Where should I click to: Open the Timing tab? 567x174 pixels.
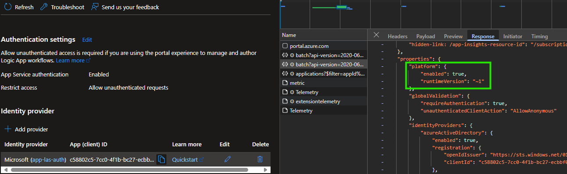(x=539, y=36)
